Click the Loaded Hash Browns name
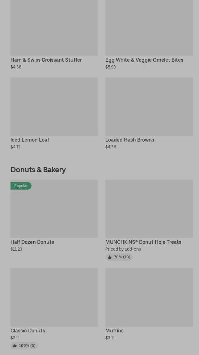This screenshot has width=199, height=355. (x=130, y=140)
